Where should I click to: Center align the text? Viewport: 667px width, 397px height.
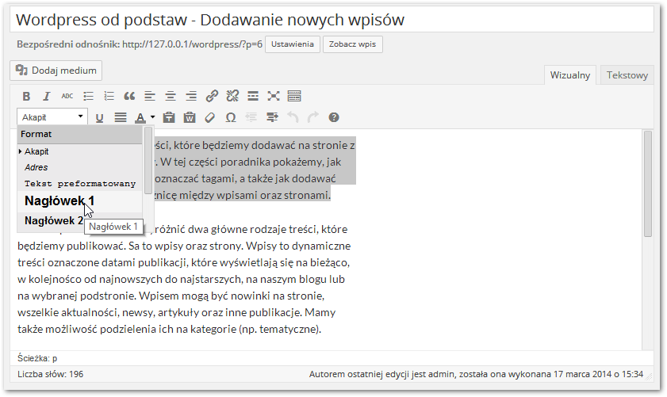pos(171,97)
